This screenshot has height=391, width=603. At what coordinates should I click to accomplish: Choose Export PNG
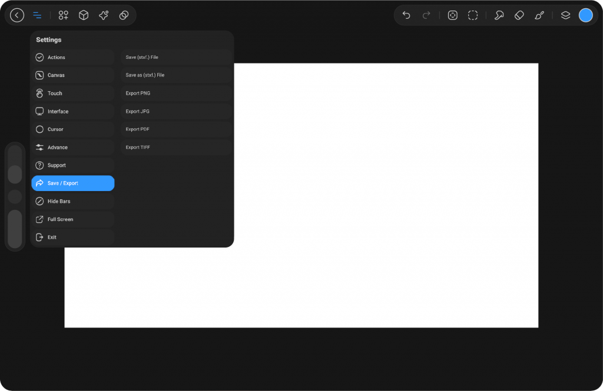point(175,93)
